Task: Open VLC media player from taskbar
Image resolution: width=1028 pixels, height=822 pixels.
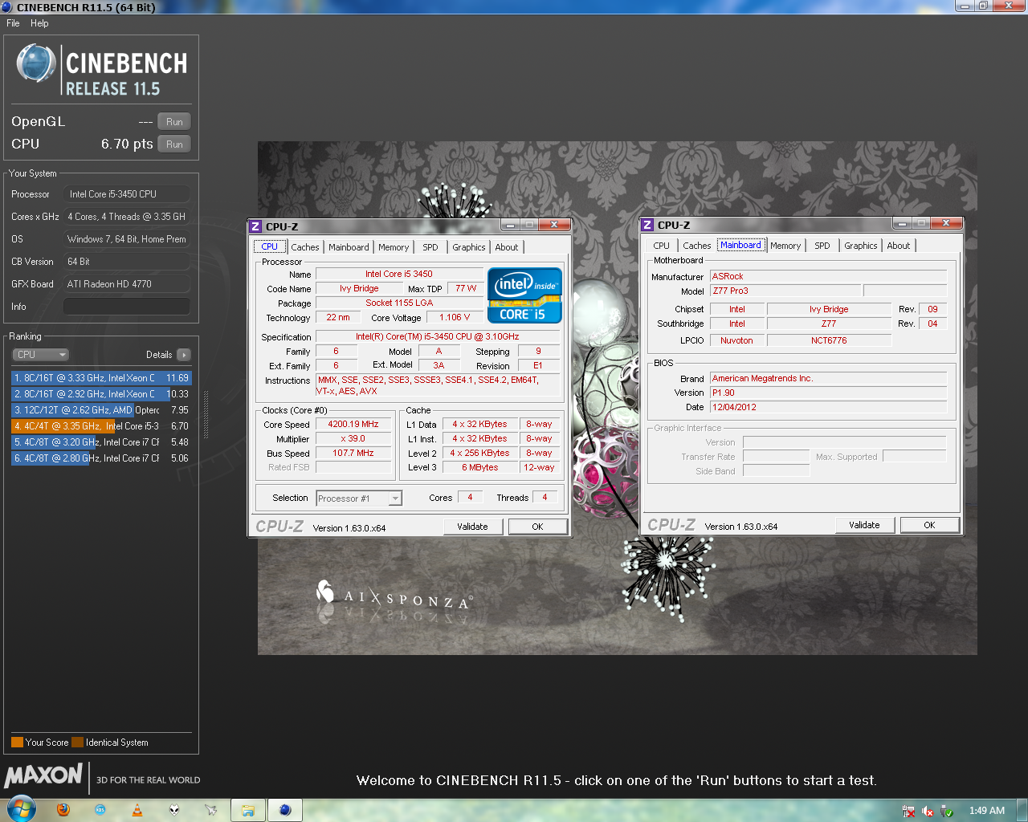Action: click(137, 810)
